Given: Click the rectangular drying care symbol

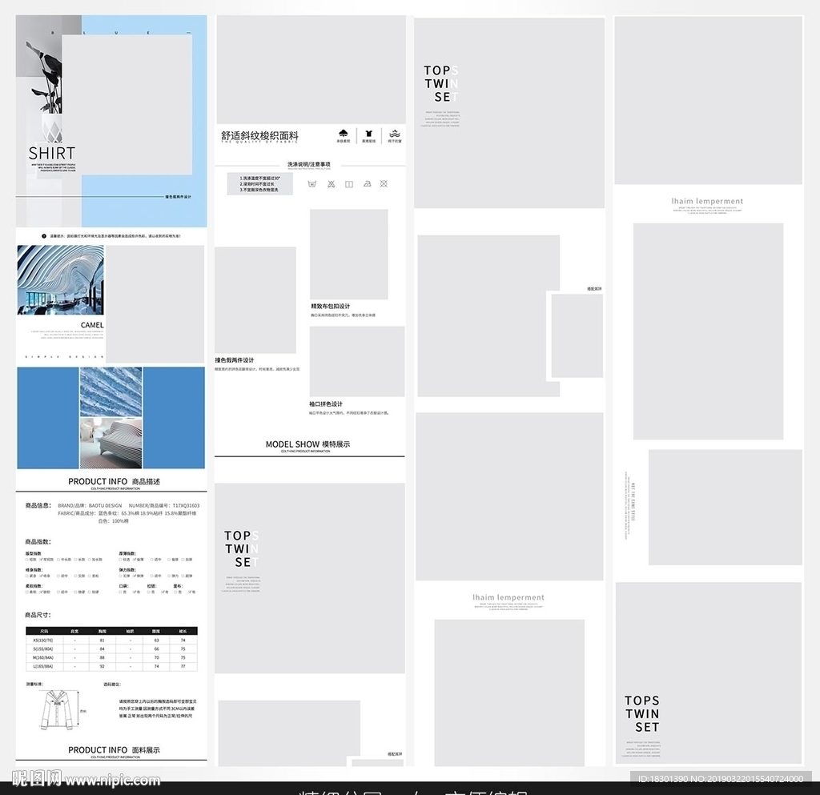Looking at the screenshot, I should (x=349, y=184).
